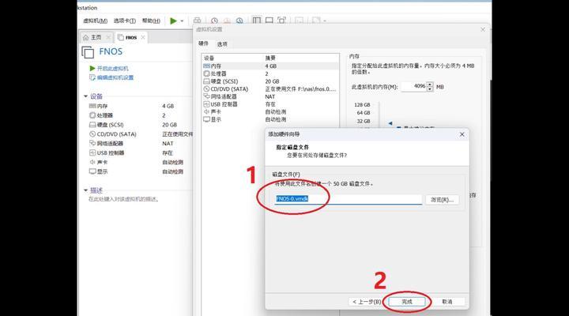Click 处理器 device in the main summary list
569x316 pixels.
point(105,115)
